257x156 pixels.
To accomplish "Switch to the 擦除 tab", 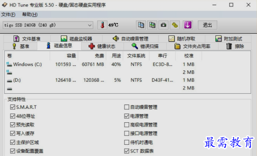I will 235,46.
